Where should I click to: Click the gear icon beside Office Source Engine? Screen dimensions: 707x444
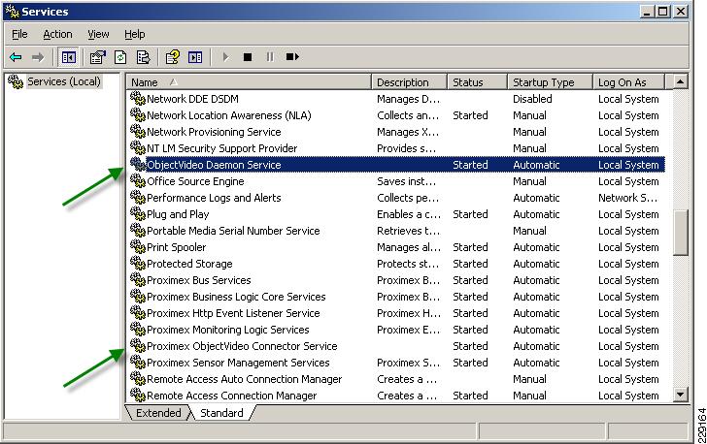coord(138,180)
